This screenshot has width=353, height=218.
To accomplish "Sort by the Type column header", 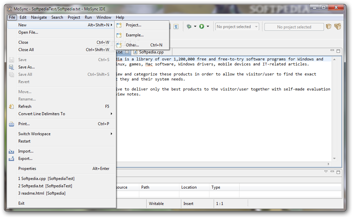I will point(224,187).
